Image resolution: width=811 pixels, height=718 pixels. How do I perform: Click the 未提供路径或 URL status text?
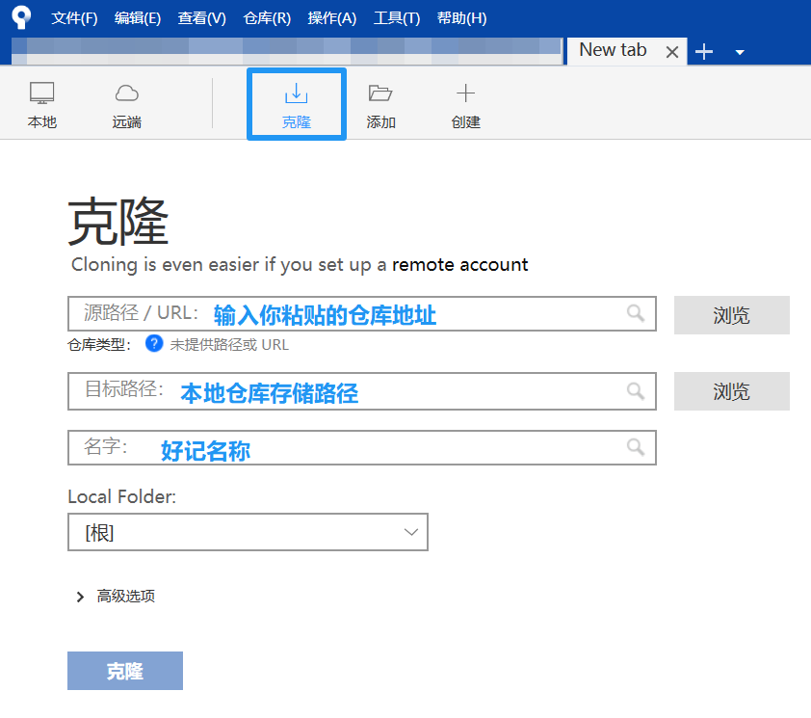[229, 345]
